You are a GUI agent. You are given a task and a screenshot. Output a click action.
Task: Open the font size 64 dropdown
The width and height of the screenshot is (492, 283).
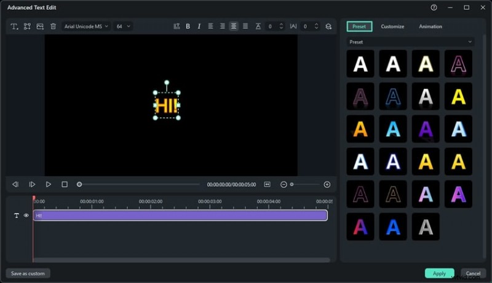(123, 26)
